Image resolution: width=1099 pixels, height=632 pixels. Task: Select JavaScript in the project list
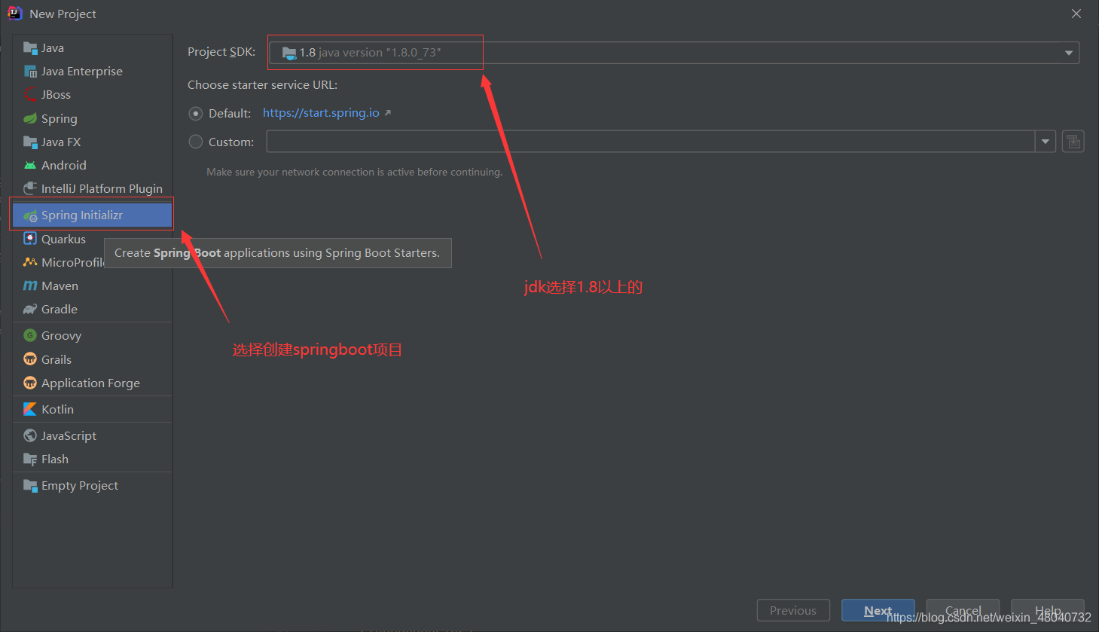[x=92, y=435]
